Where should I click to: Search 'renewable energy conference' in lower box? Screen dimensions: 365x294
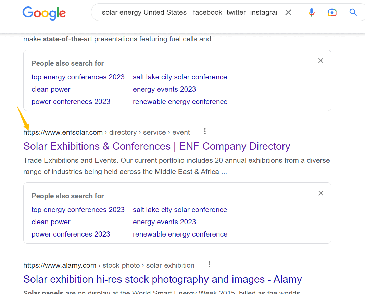[180, 234]
